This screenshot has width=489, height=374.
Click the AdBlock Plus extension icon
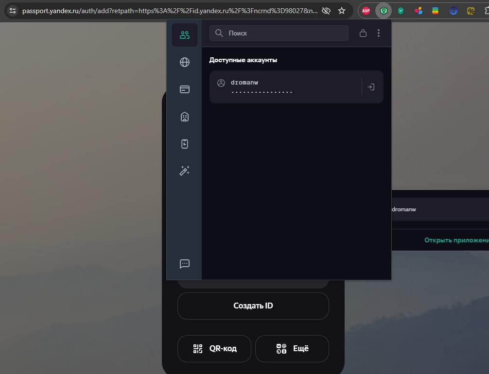tap(366, 11)
